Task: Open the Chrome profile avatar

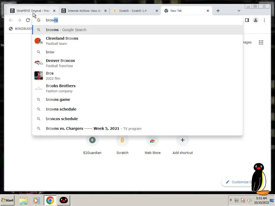Action: point(256,20)
